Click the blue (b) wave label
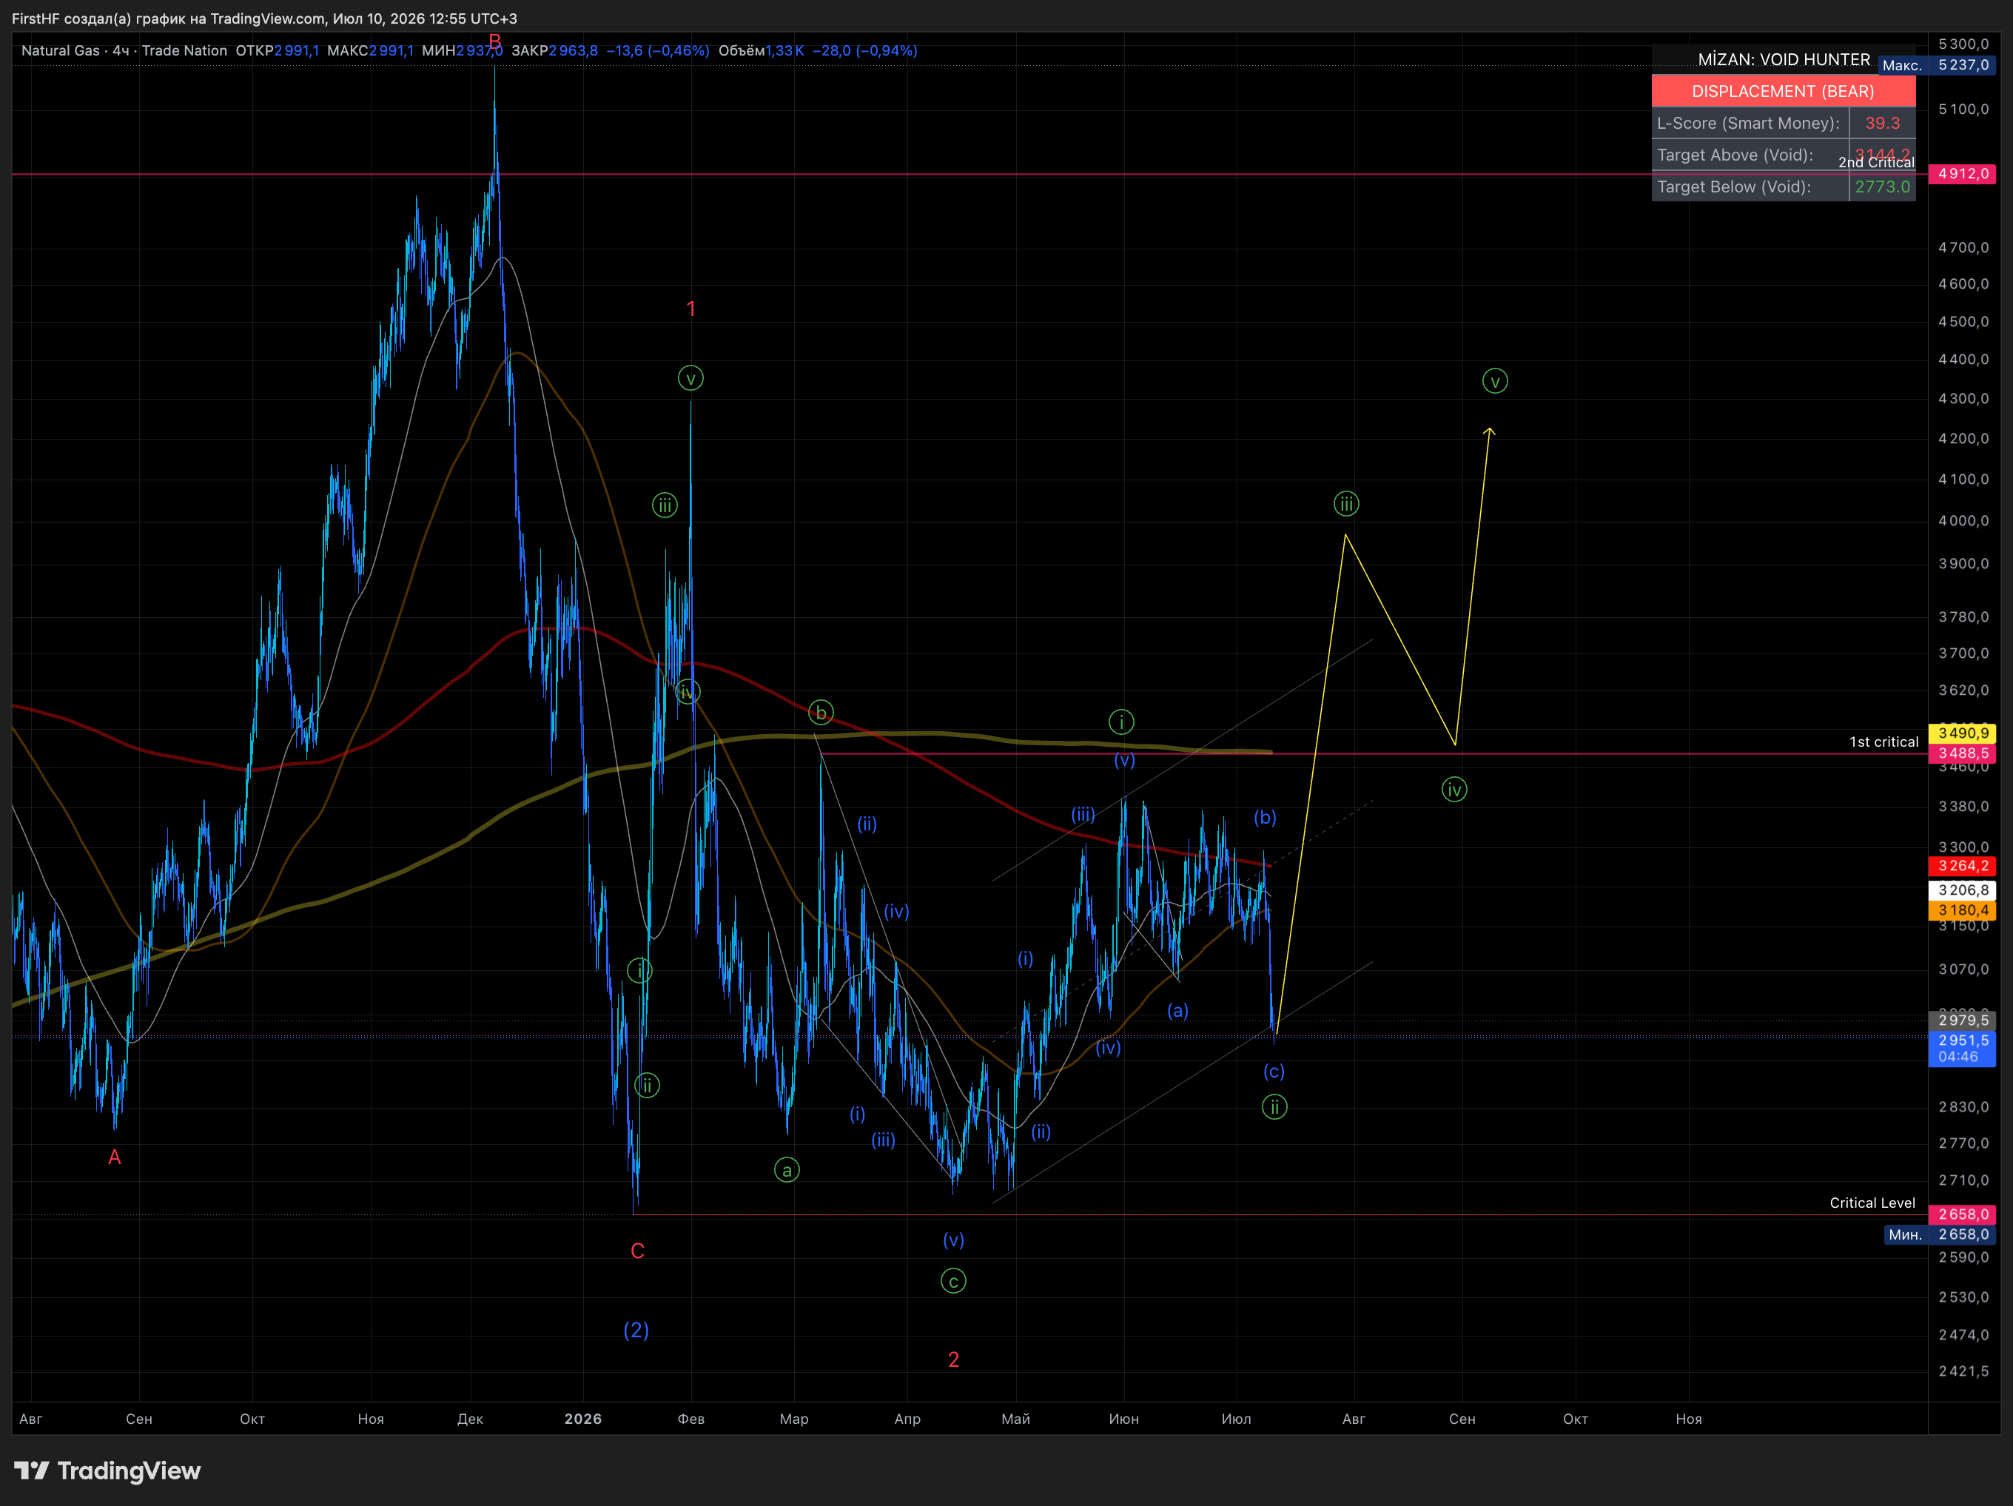 [1265, 817]
